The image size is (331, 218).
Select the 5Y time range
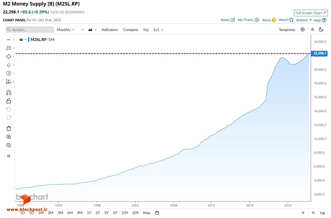[115, 213]
